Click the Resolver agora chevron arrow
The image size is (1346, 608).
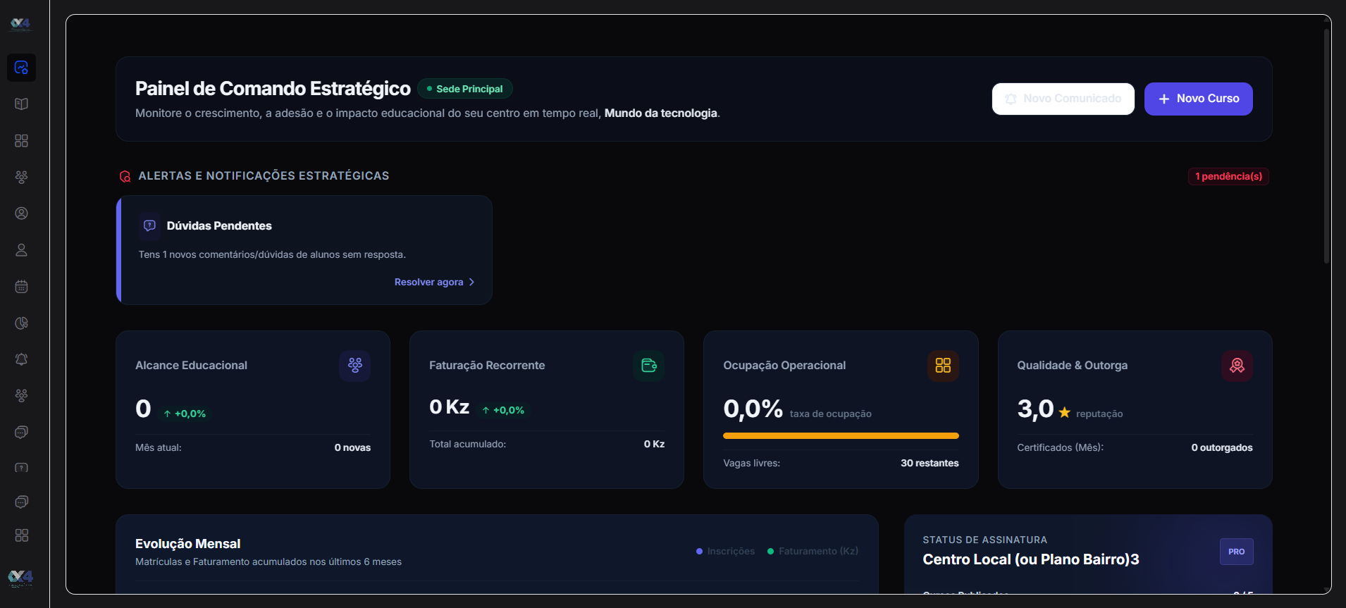click(x=471, y=282)
